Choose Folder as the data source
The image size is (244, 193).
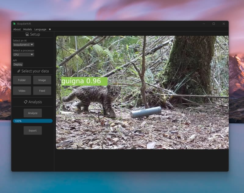point(22,80)
